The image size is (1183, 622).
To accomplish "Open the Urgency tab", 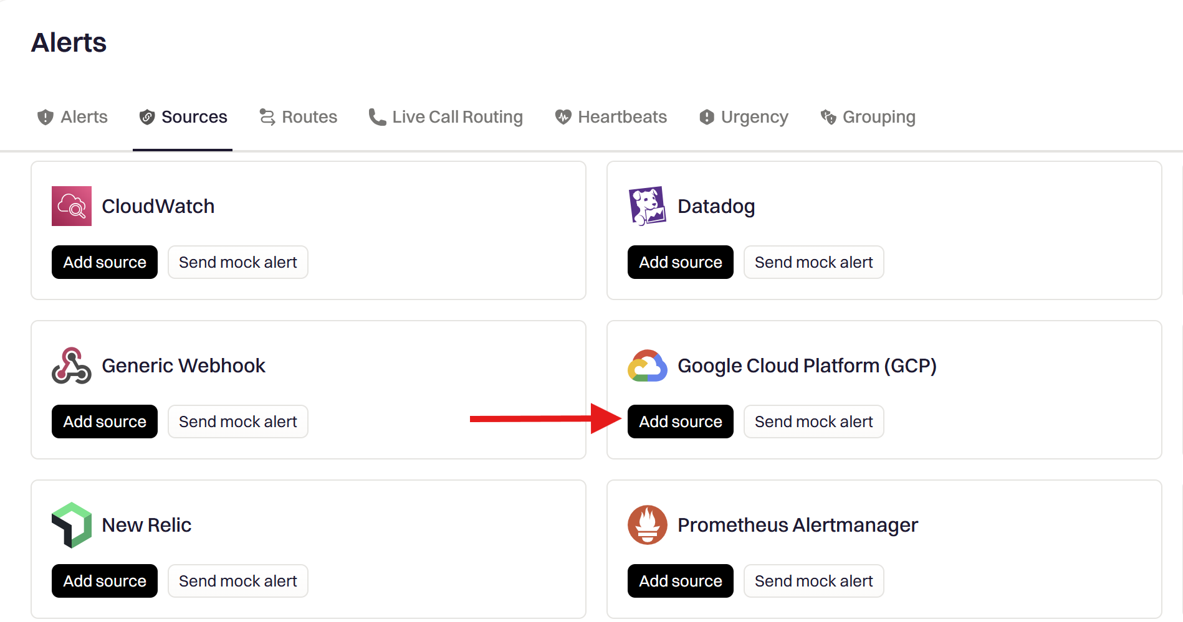I will 744,117.
